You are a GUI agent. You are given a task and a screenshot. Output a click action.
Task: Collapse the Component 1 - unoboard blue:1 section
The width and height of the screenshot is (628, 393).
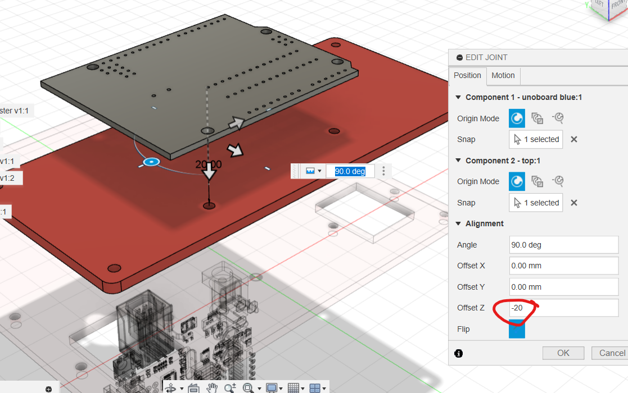[458, 97]
